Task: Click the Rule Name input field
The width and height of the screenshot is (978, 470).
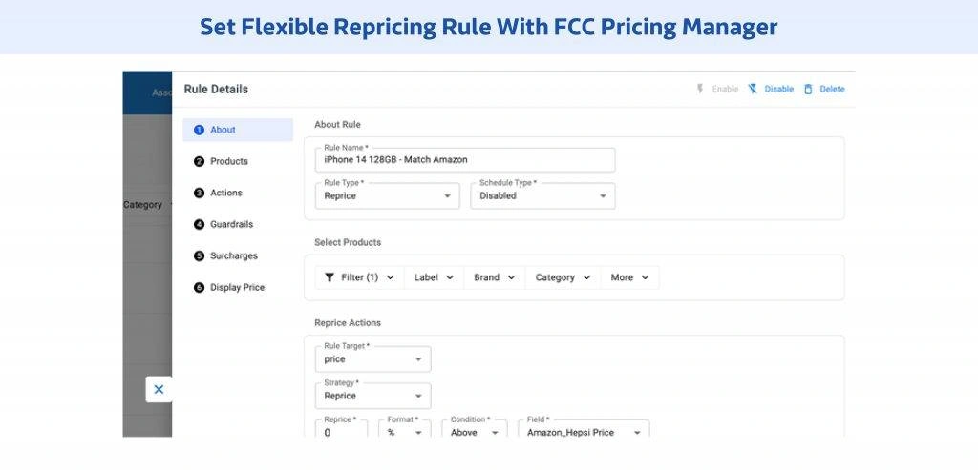Action: click(464, 159)
